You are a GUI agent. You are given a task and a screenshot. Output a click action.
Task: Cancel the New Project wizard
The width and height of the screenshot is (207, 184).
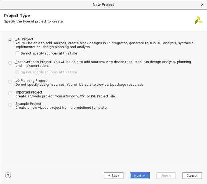(x=192, y=176)
